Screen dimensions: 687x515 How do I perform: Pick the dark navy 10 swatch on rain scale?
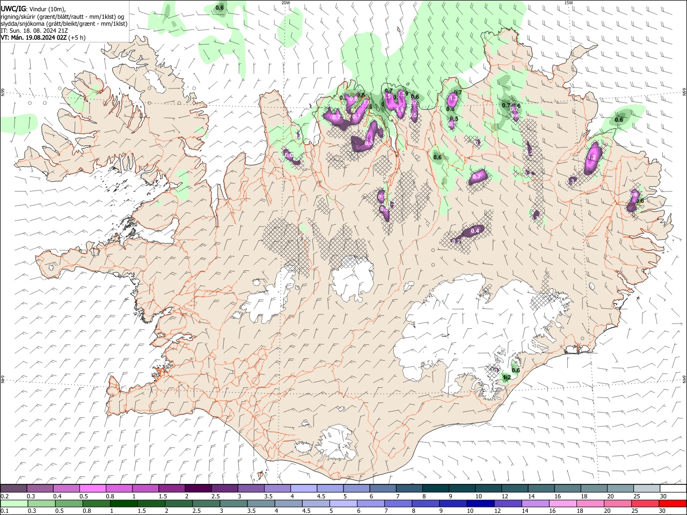point(479,504)
